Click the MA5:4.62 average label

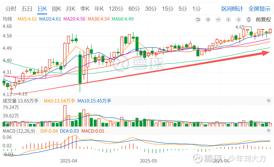[27, 19]
